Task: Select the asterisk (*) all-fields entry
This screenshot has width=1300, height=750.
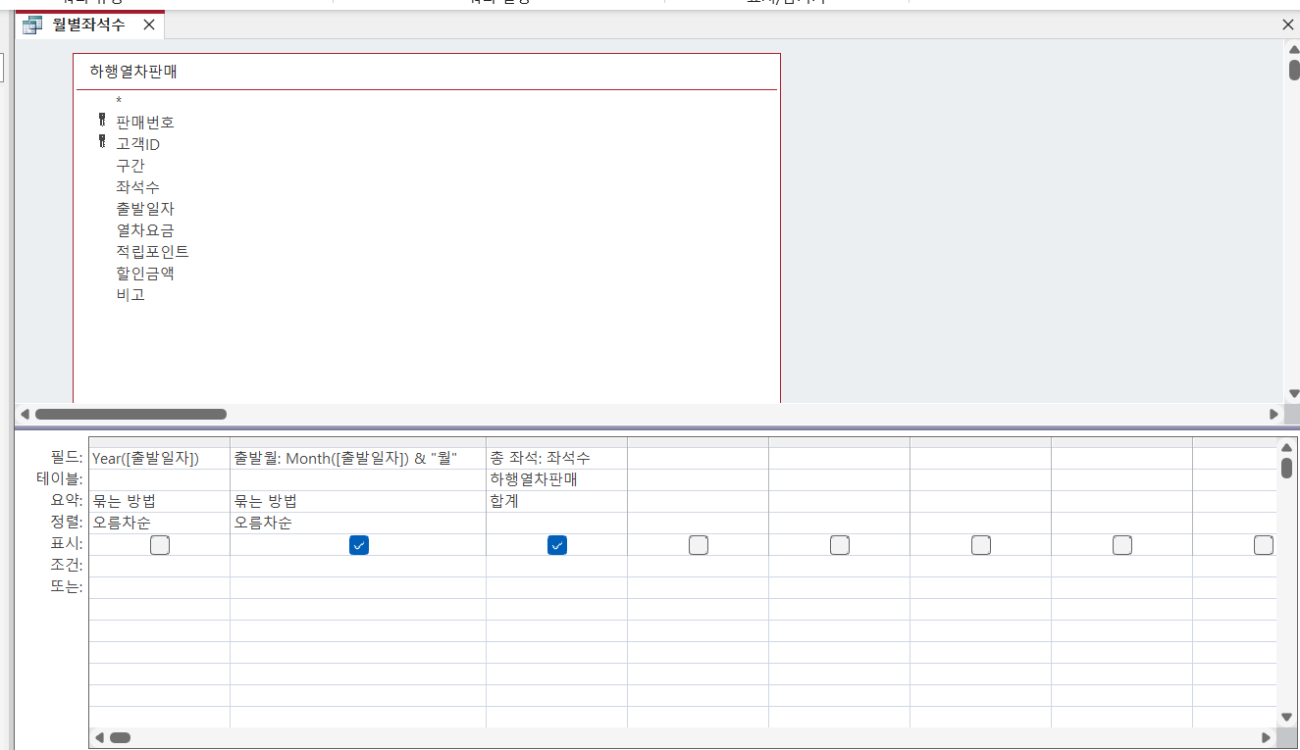Action: 119,100
